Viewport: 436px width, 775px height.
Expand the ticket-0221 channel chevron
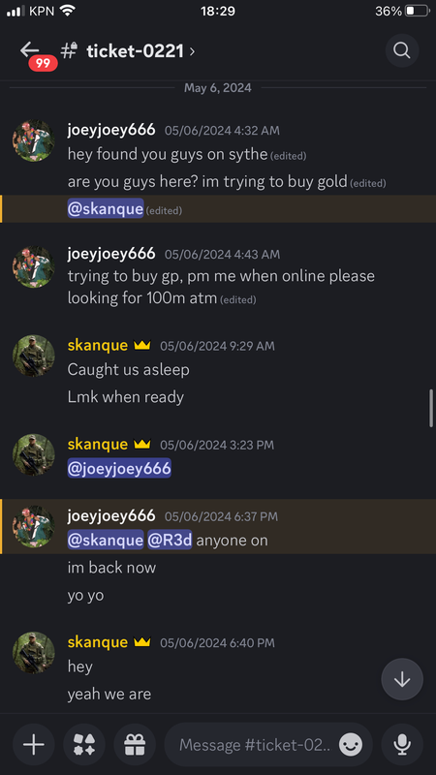pyautogui.click(x=192, y=51)
